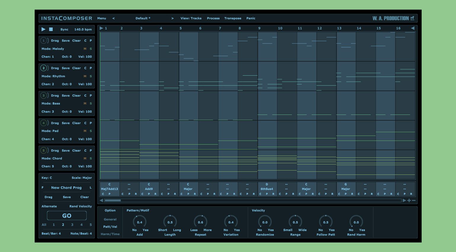
Task: Click New Chord Prog button
Action: [x=66, y=188]
